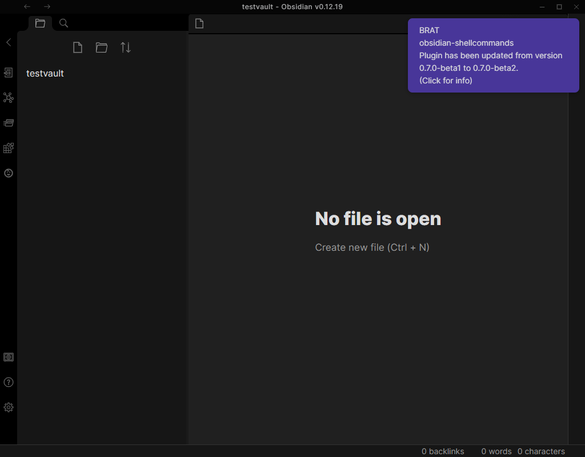Open the markdown format importer icon

9,148
